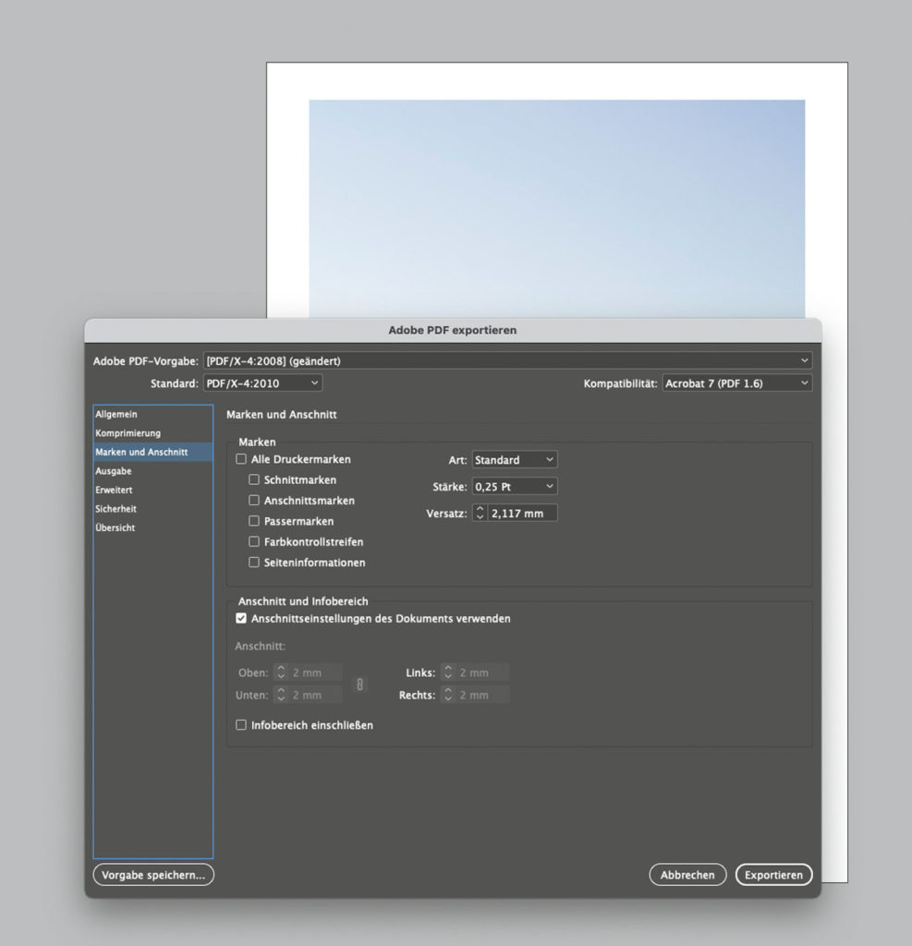The width and height of the screenshot is (912, 946).
Task: Select the Sicherheit section
Action: (x=152, y=509)
